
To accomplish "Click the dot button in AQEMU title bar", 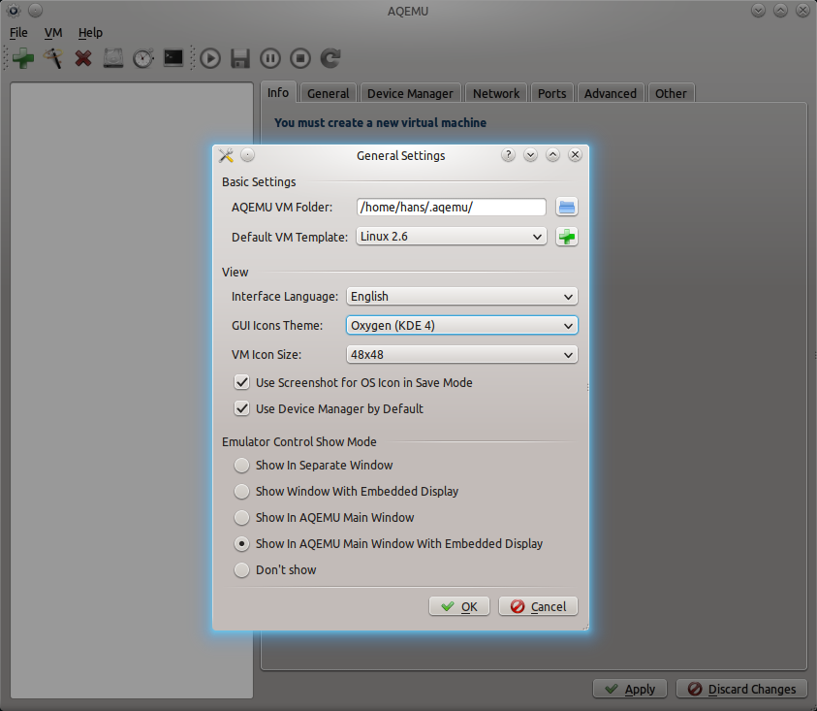I will pyautogui.click(x=36, y=10).
